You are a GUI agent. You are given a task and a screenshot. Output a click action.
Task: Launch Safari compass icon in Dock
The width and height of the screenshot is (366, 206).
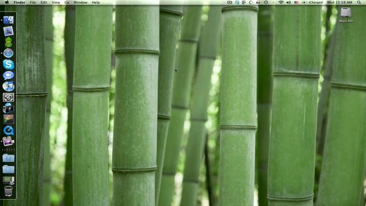click(x=9, y=53)
